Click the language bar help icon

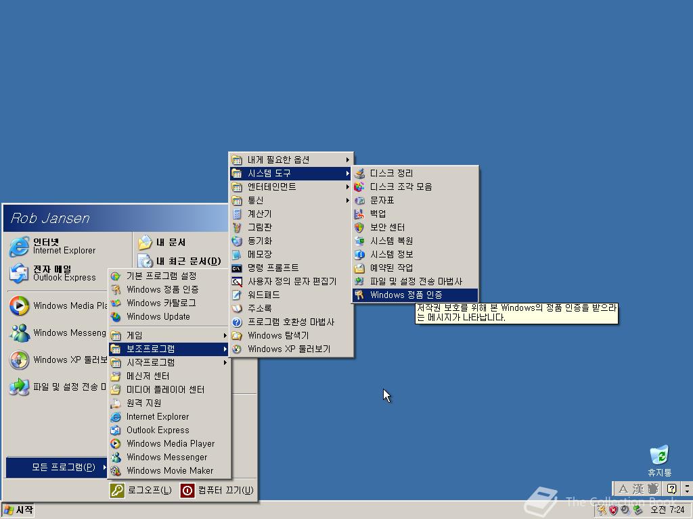672,489
